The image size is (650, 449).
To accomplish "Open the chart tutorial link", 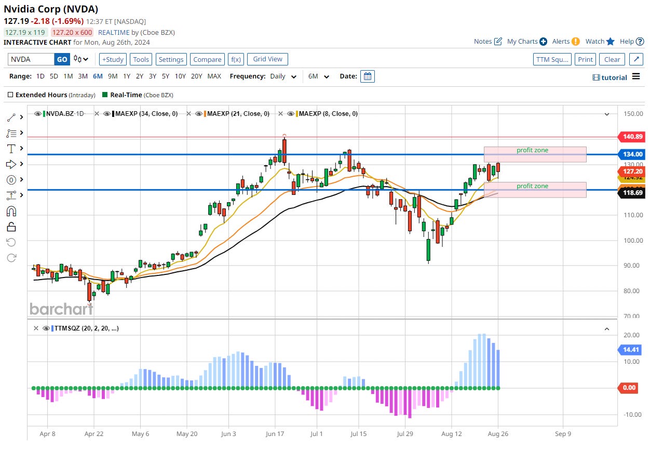I will pos(610,77).
